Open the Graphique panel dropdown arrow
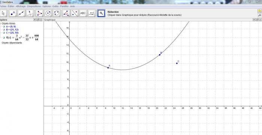262x135 pixels. pyautogui.click(x=254, y=20)
